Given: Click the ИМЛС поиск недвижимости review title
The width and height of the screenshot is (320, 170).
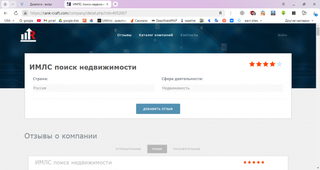Looking at the screenshot, I should click(x=73, y=163).
